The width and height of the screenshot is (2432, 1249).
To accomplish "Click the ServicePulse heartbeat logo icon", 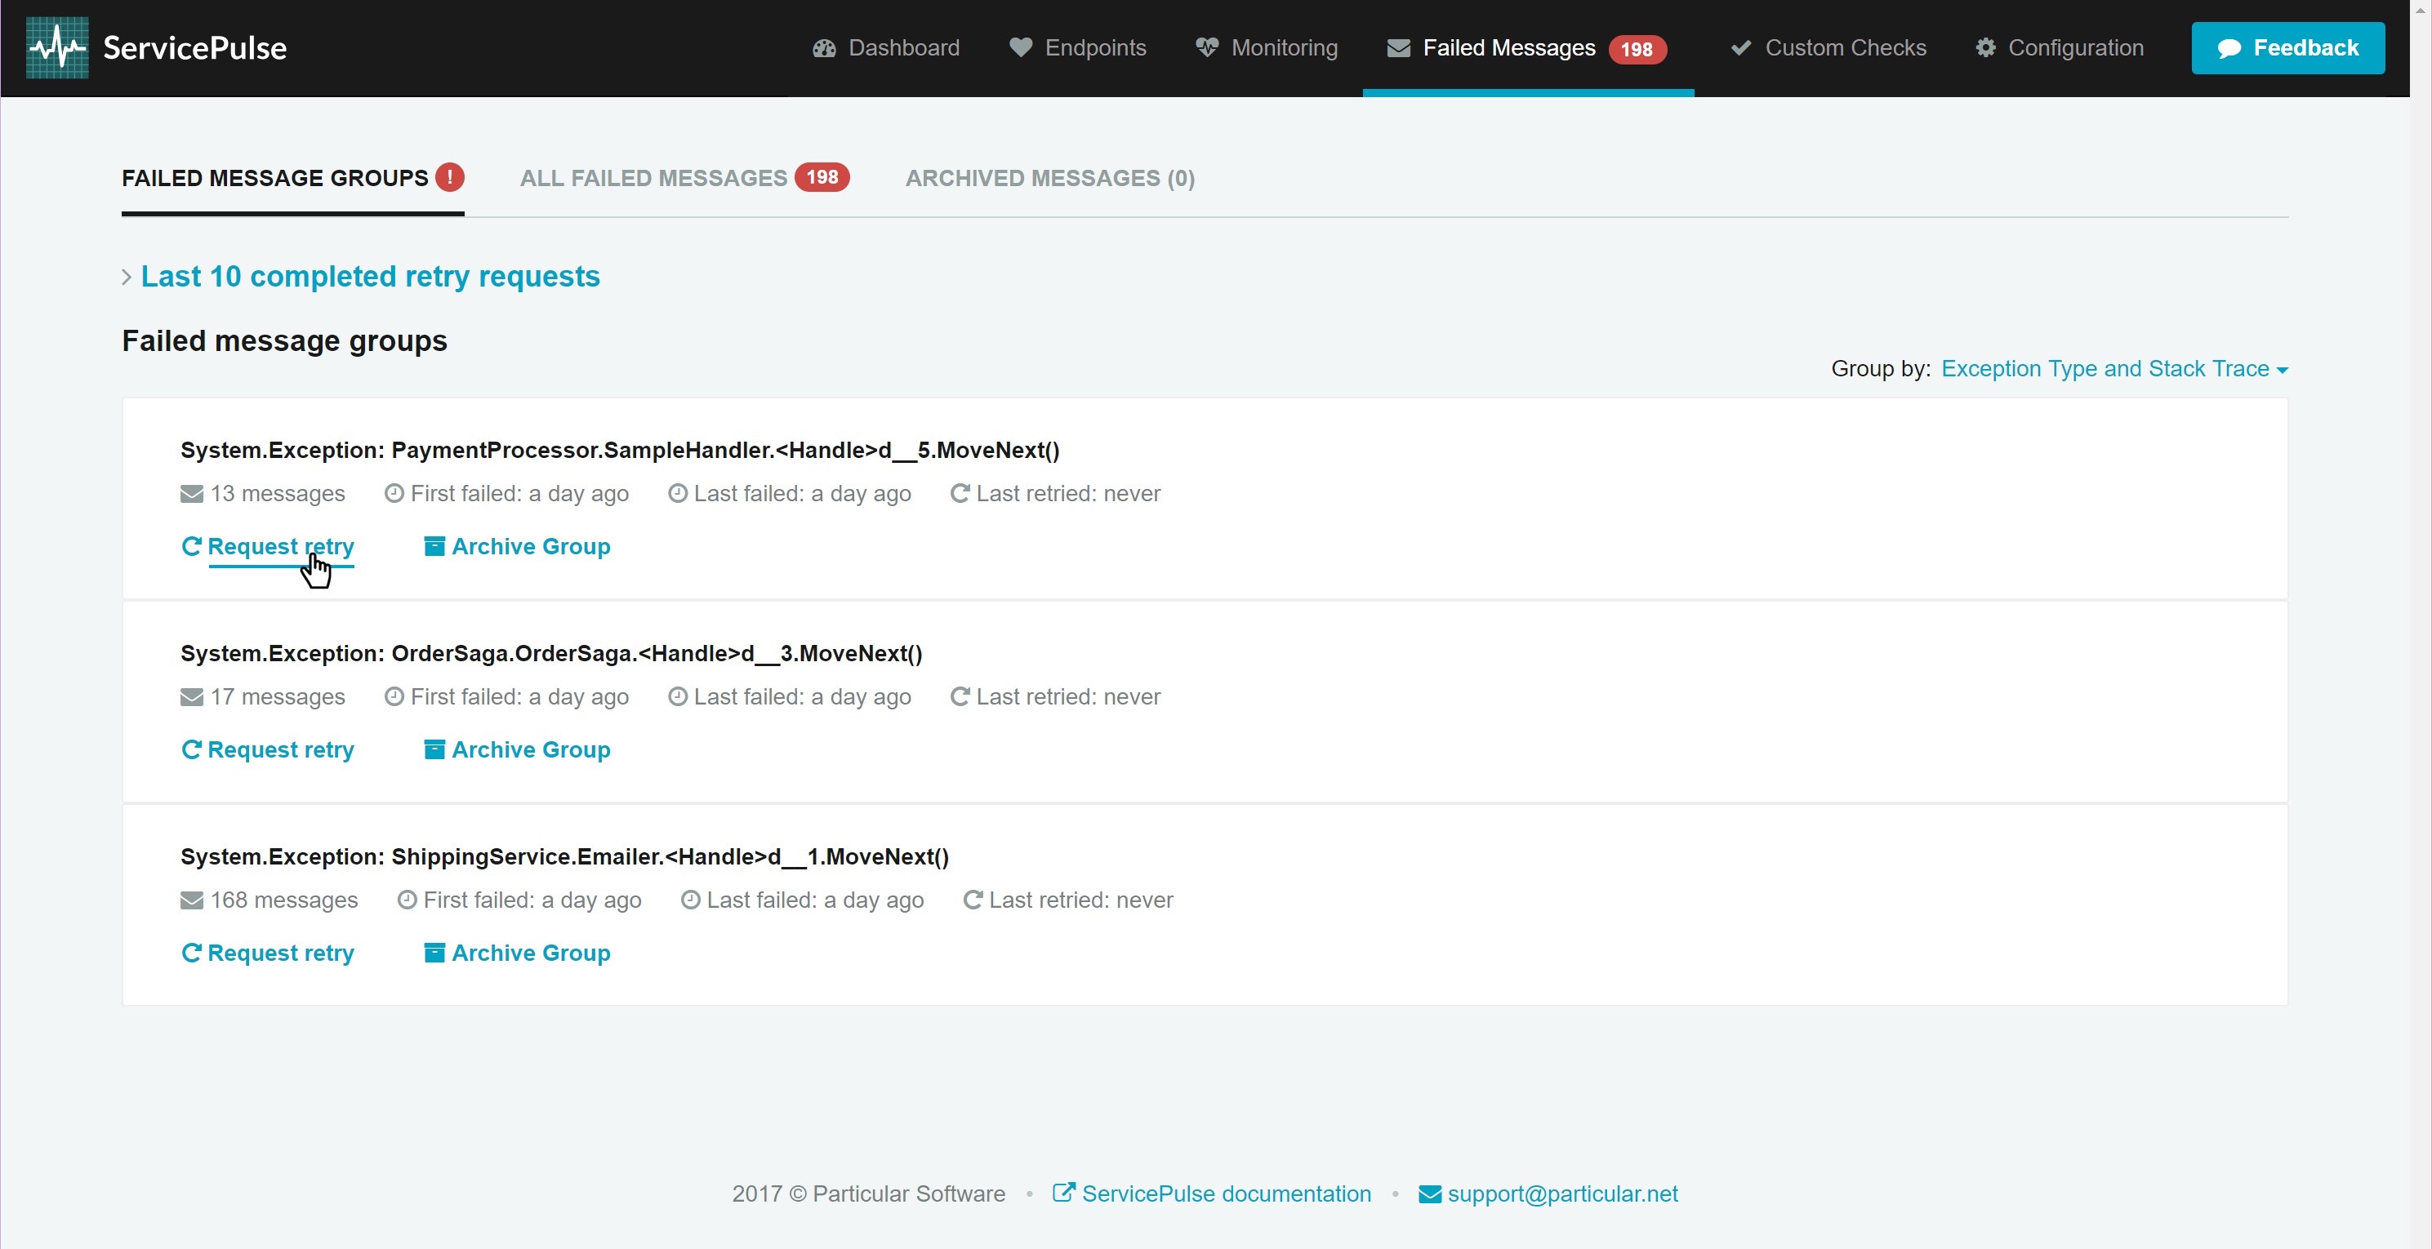I will tap(56, 47).
